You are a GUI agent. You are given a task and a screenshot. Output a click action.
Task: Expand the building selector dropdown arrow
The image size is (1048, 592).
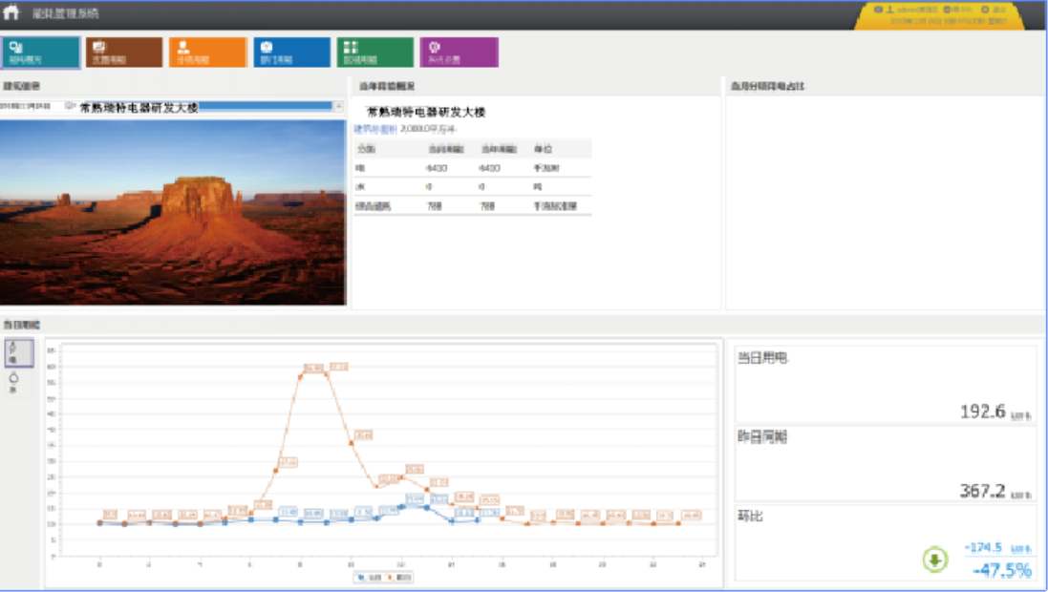click(338, 106)
